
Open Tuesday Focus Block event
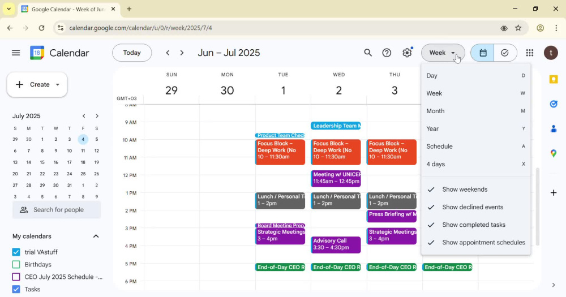tap(280, 152)
